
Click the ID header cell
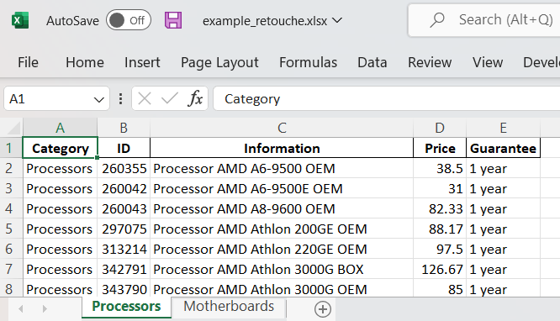tap(124, 148)
